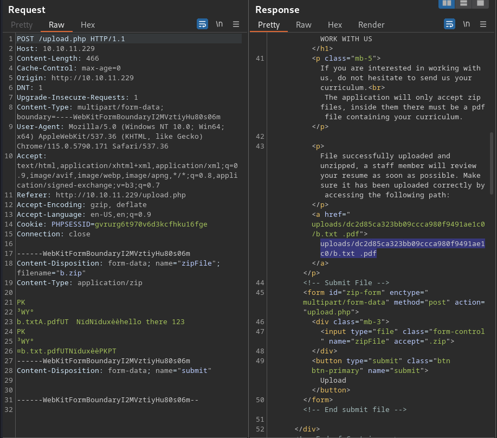This screenshot has width=497, height=438.
Task: Click the 'Upload' button label text in Response
Action: (333, 381)
